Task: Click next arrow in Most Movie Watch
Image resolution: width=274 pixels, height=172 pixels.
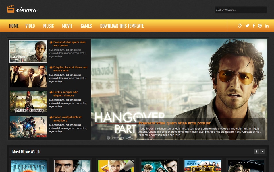Action: coord(262,151)
